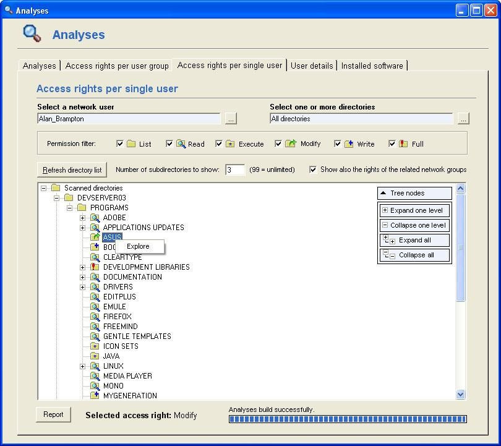Image resolution: width=501 pixels, height=446 pixels.
Task: Click the tree scrollbar down arrow
Action: tap(460, 394)
